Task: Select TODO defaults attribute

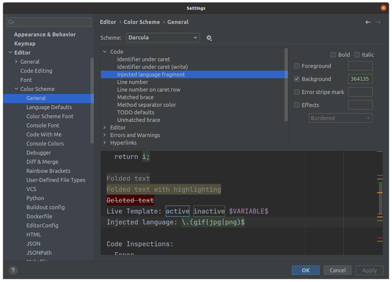Action: tap(135, 112)
